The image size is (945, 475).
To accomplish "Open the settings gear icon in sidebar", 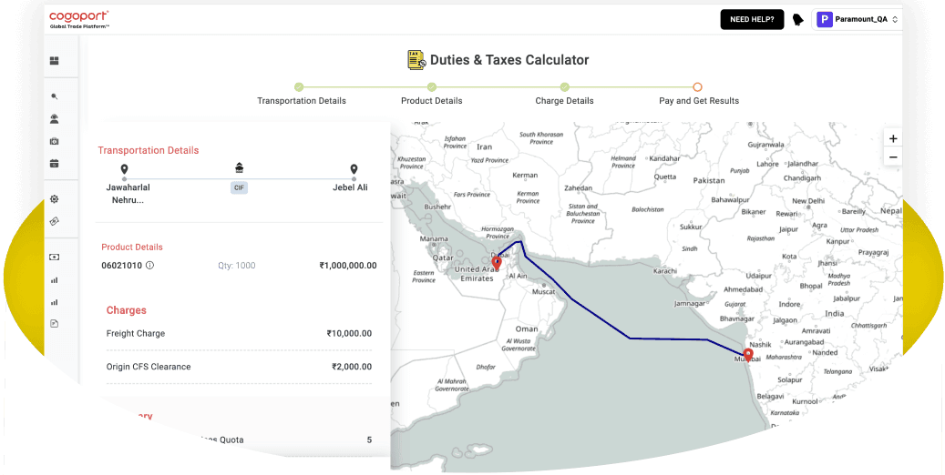I will (54, 199).
